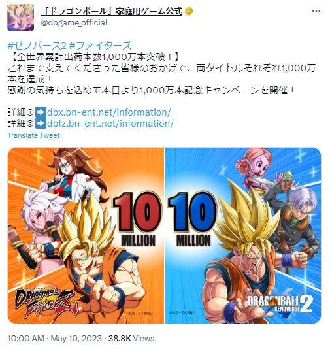Click the gold verified badge icon
The image size is (330, 349).
[189, 12]
